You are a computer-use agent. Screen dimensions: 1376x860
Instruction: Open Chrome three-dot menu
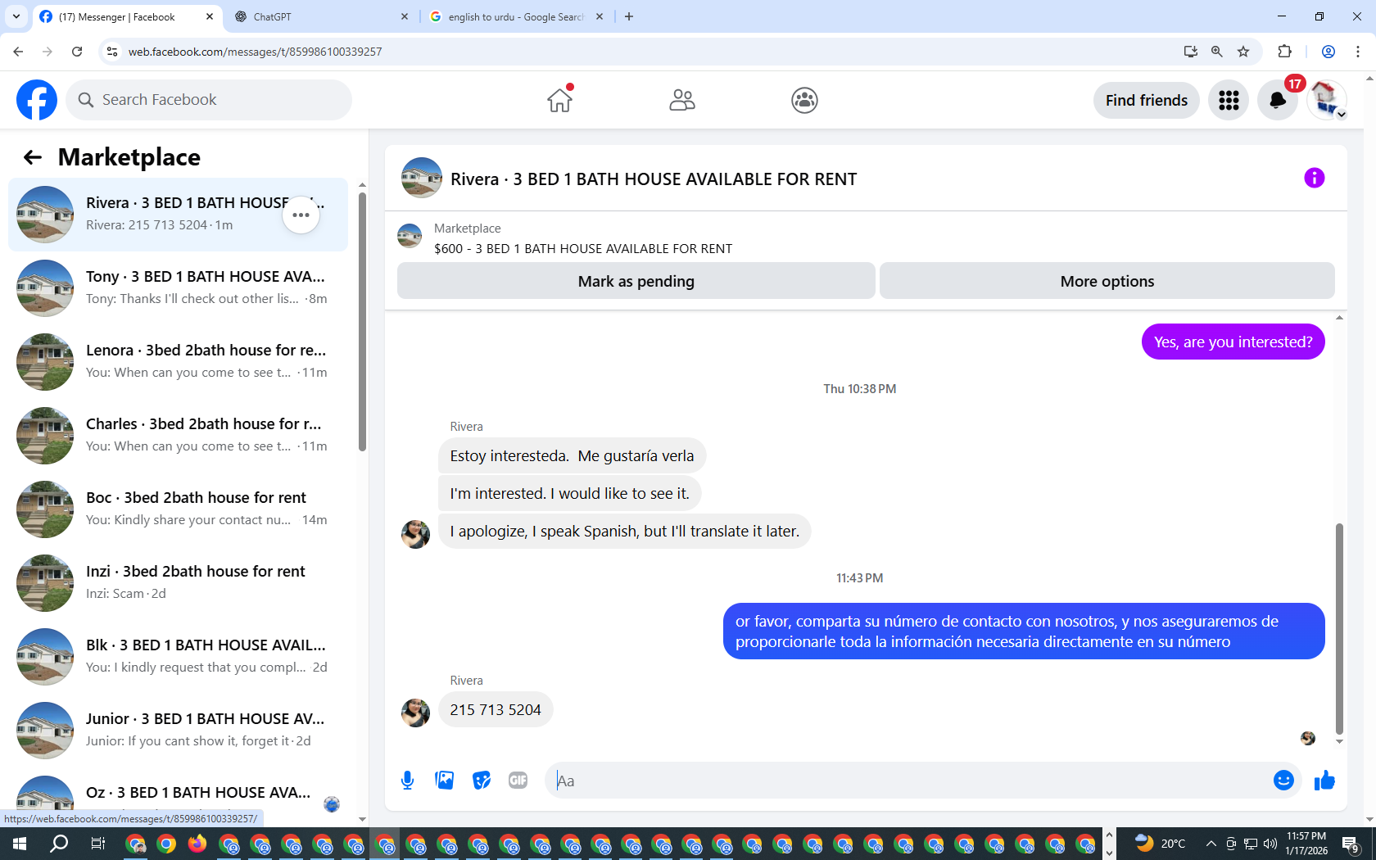[x=1358, y=52]
